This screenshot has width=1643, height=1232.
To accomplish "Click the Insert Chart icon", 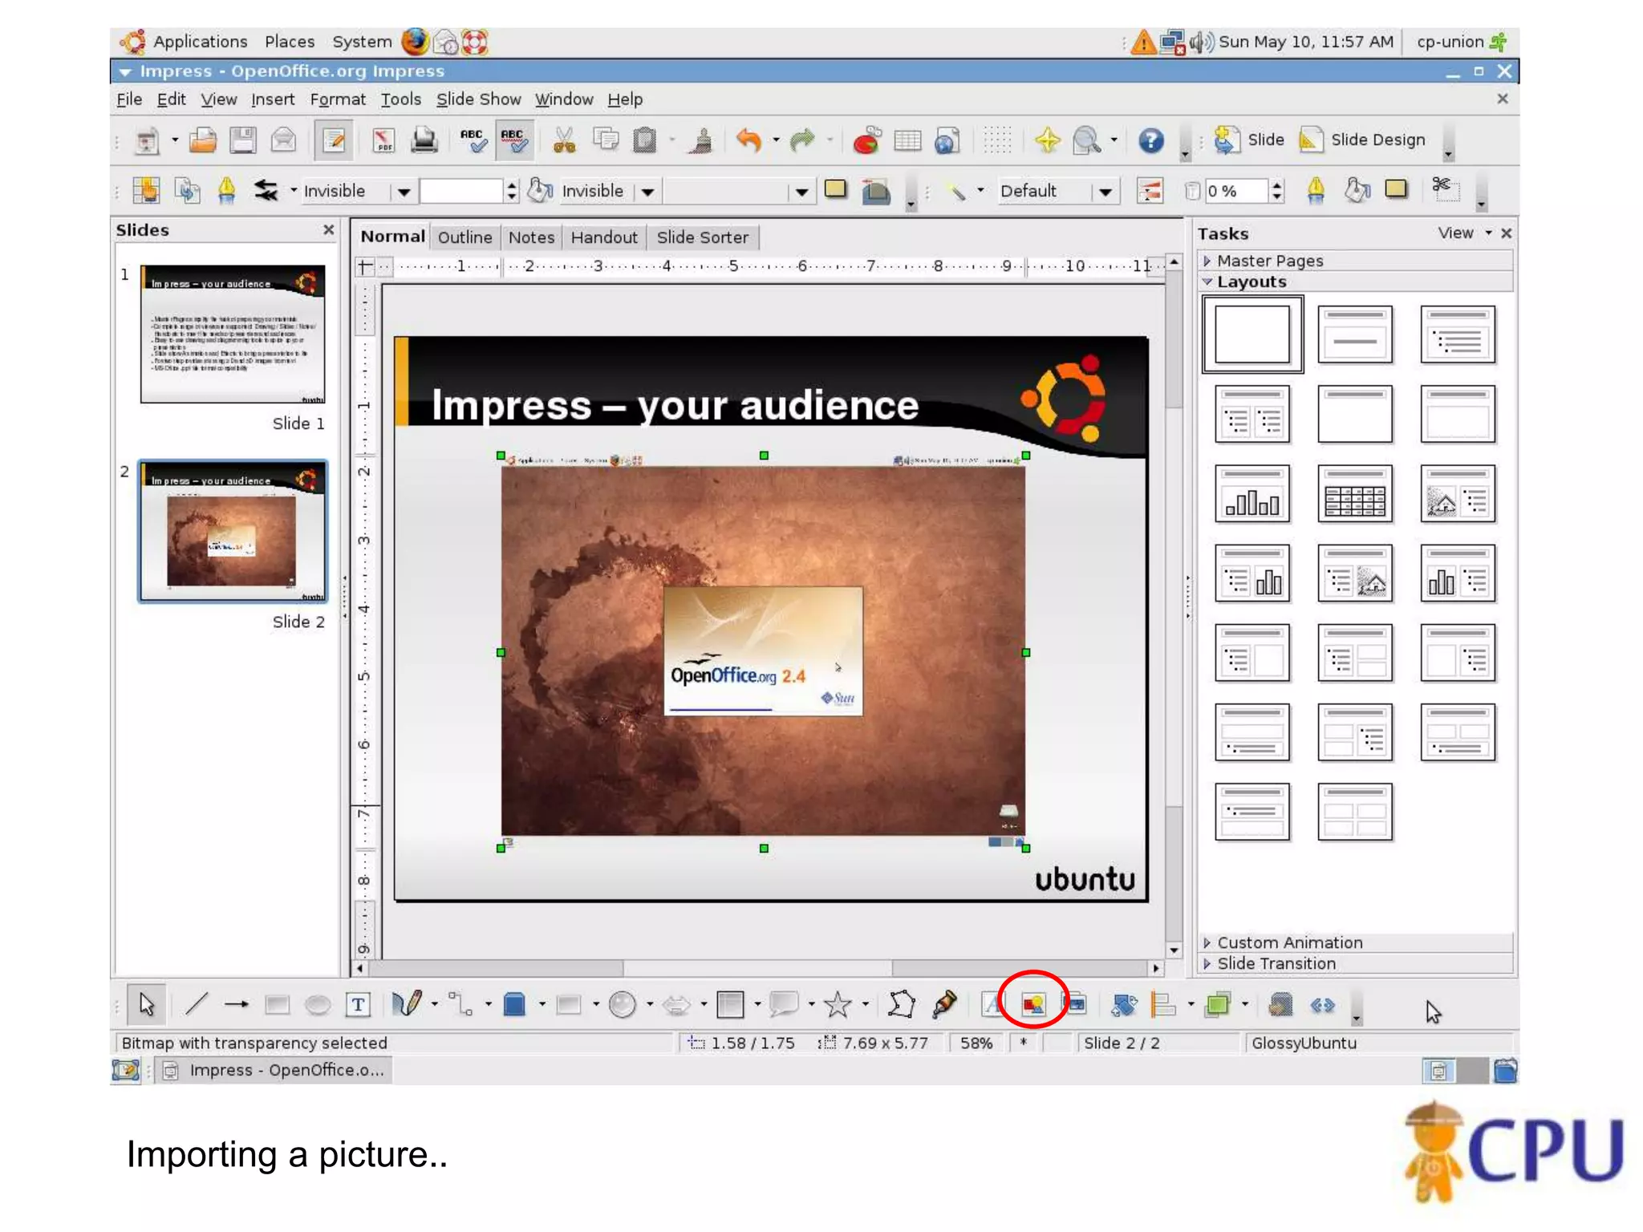I will (866, 140).
